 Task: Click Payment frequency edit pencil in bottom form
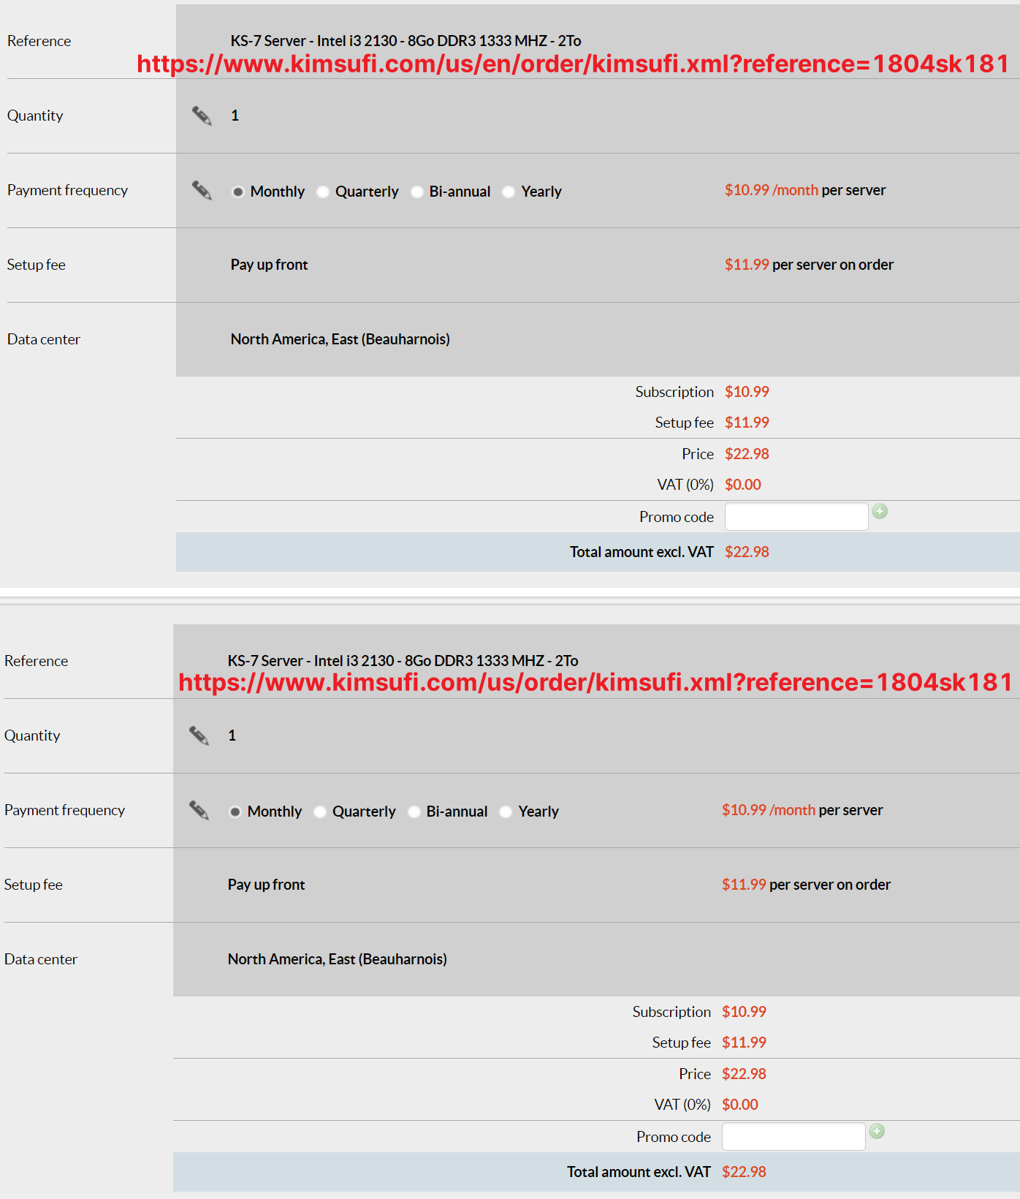point(199,811)
